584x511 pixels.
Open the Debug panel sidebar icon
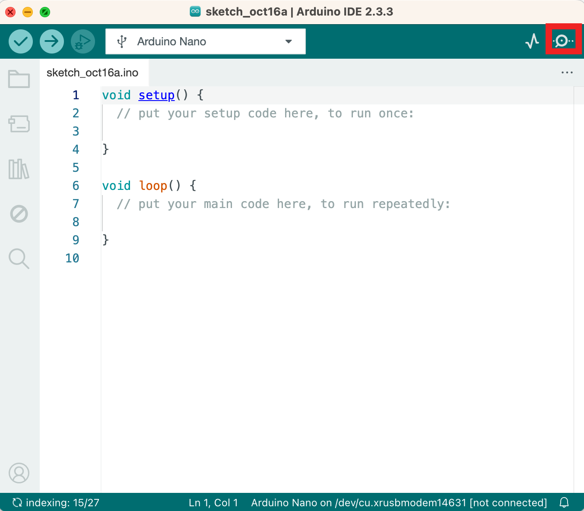(19, 214)
